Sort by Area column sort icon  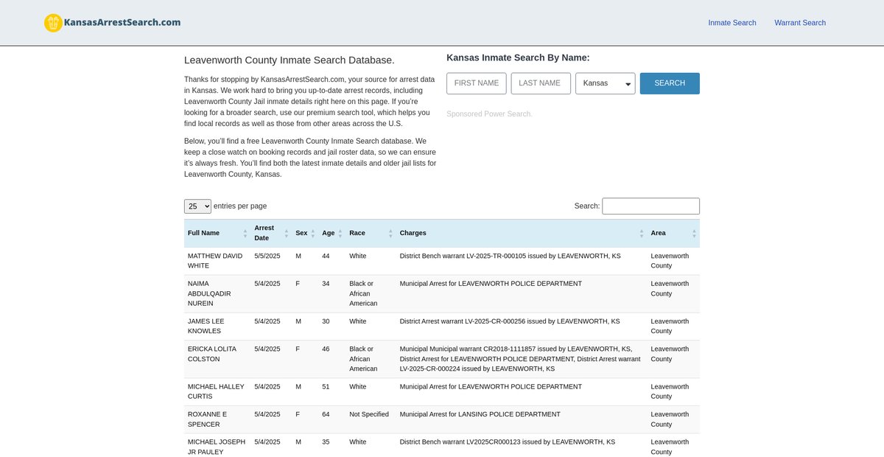(x=693, y=233)
